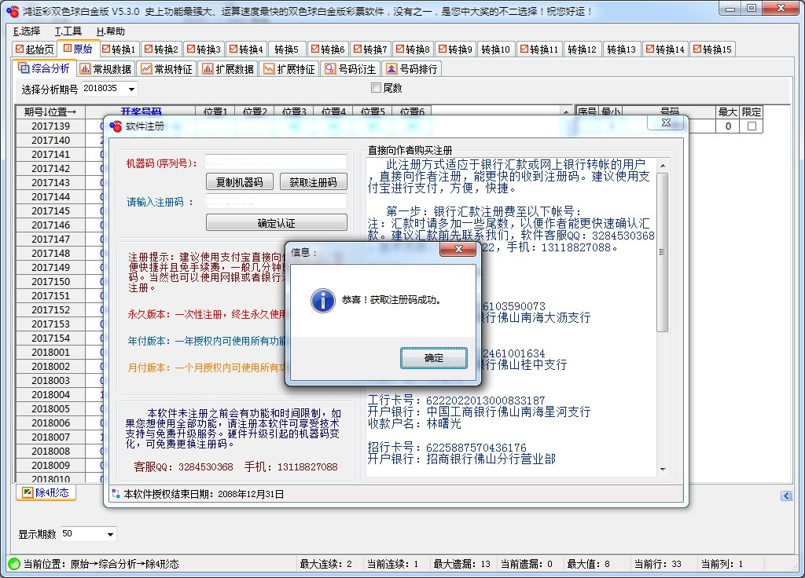Click the blue info icon in the dialog
This screenshot has height=578, width=805.
tap(322, 301)
